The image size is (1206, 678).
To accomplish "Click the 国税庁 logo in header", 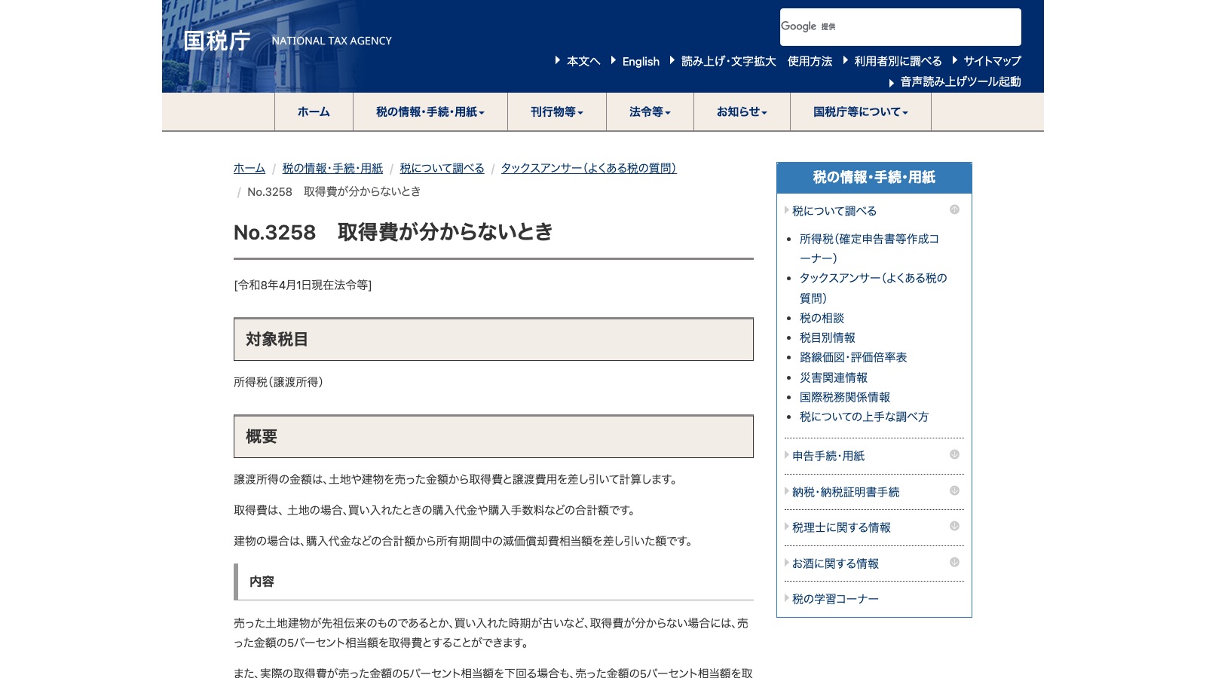I will 217,41.
